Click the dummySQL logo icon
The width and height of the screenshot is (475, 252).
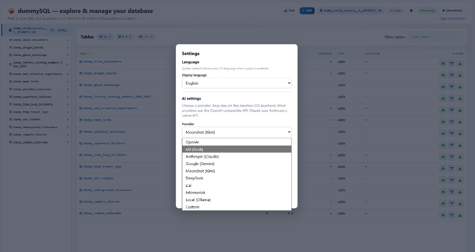point(12,11)
